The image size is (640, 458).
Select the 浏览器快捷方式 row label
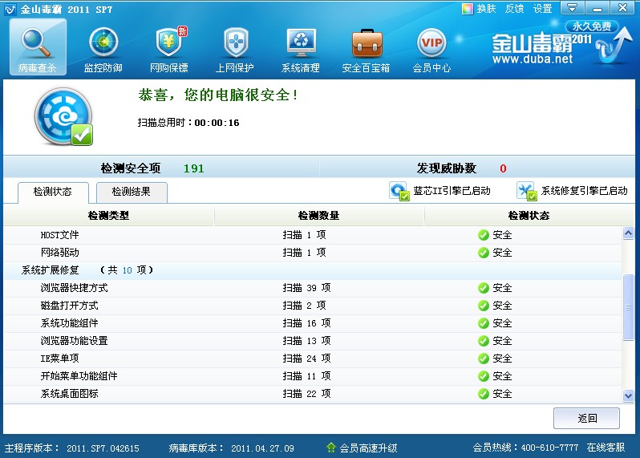pos(75,288)
